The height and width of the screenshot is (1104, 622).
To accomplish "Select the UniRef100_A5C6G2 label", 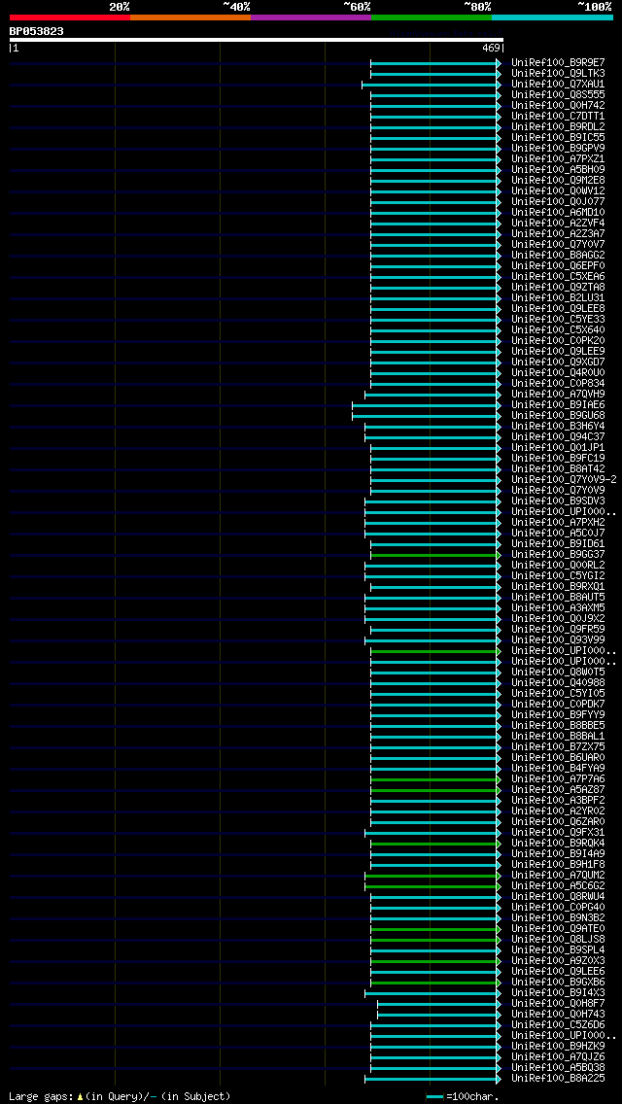I will click(558, 885).
